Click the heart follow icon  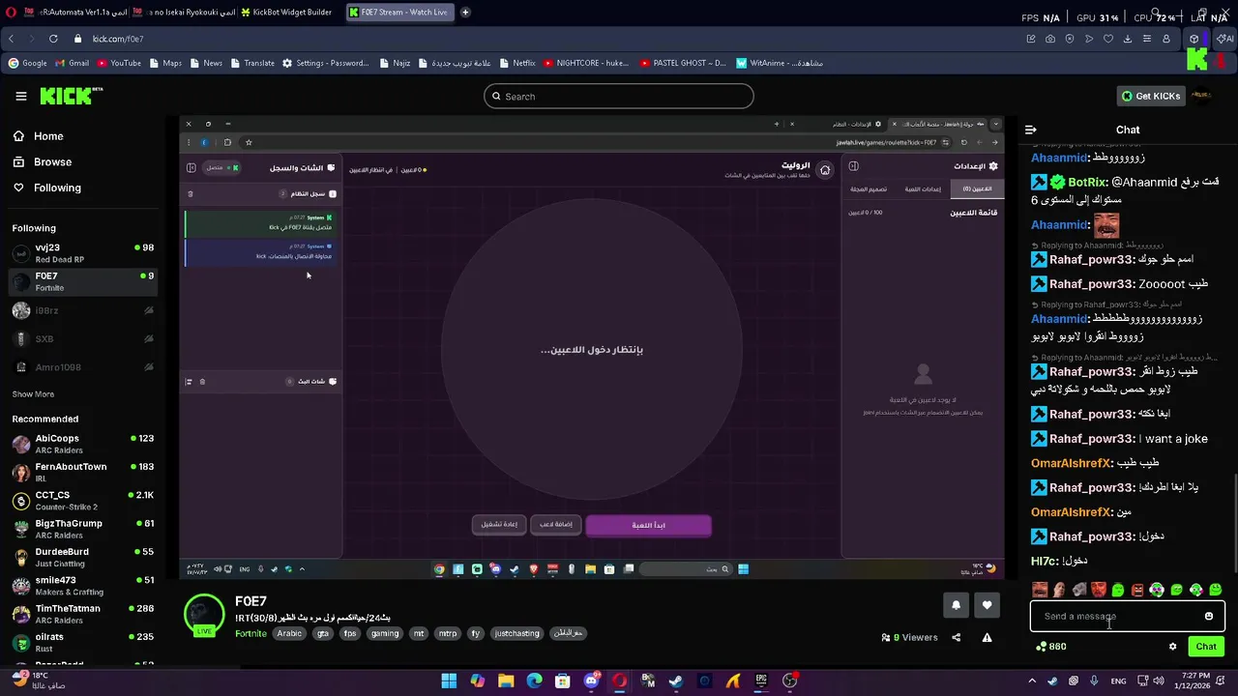987,605
